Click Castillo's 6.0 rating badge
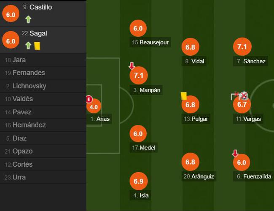 [11, 14]
